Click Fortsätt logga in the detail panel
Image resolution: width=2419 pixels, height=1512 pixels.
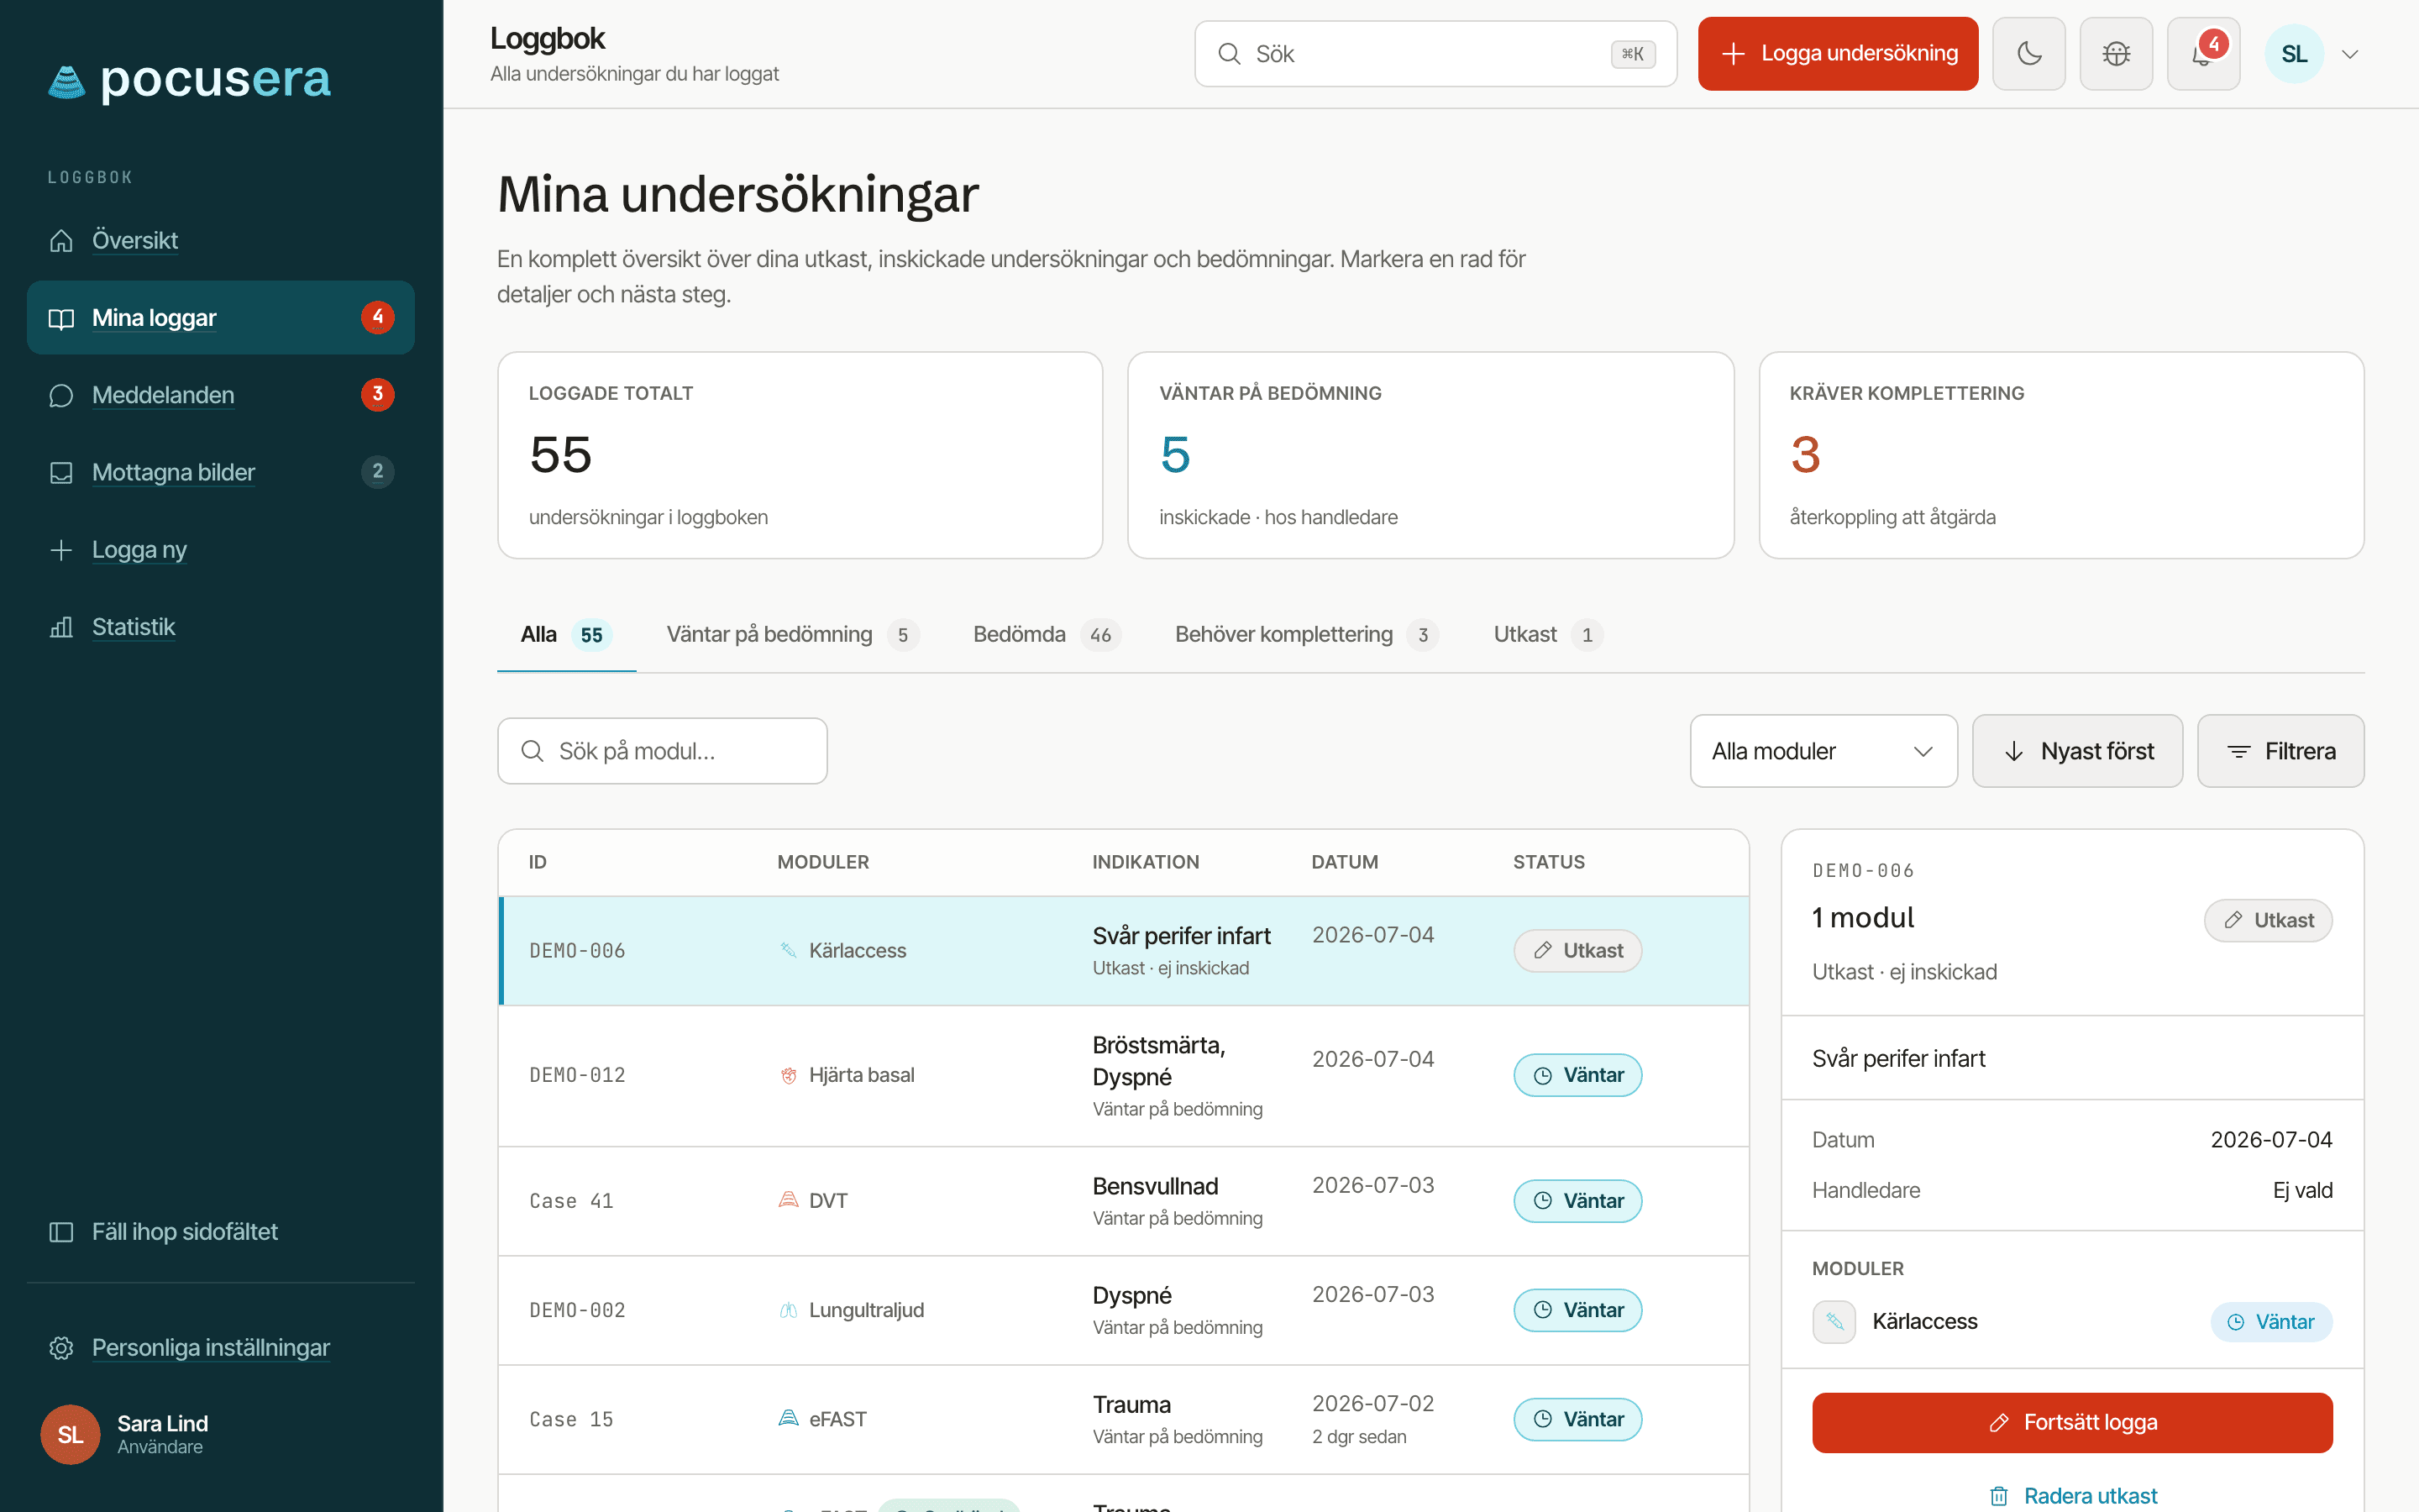point(2071,1422)
